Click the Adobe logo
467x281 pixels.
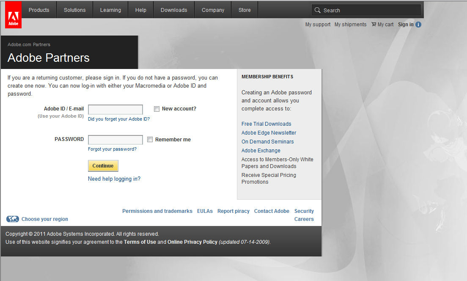(13, 15)
